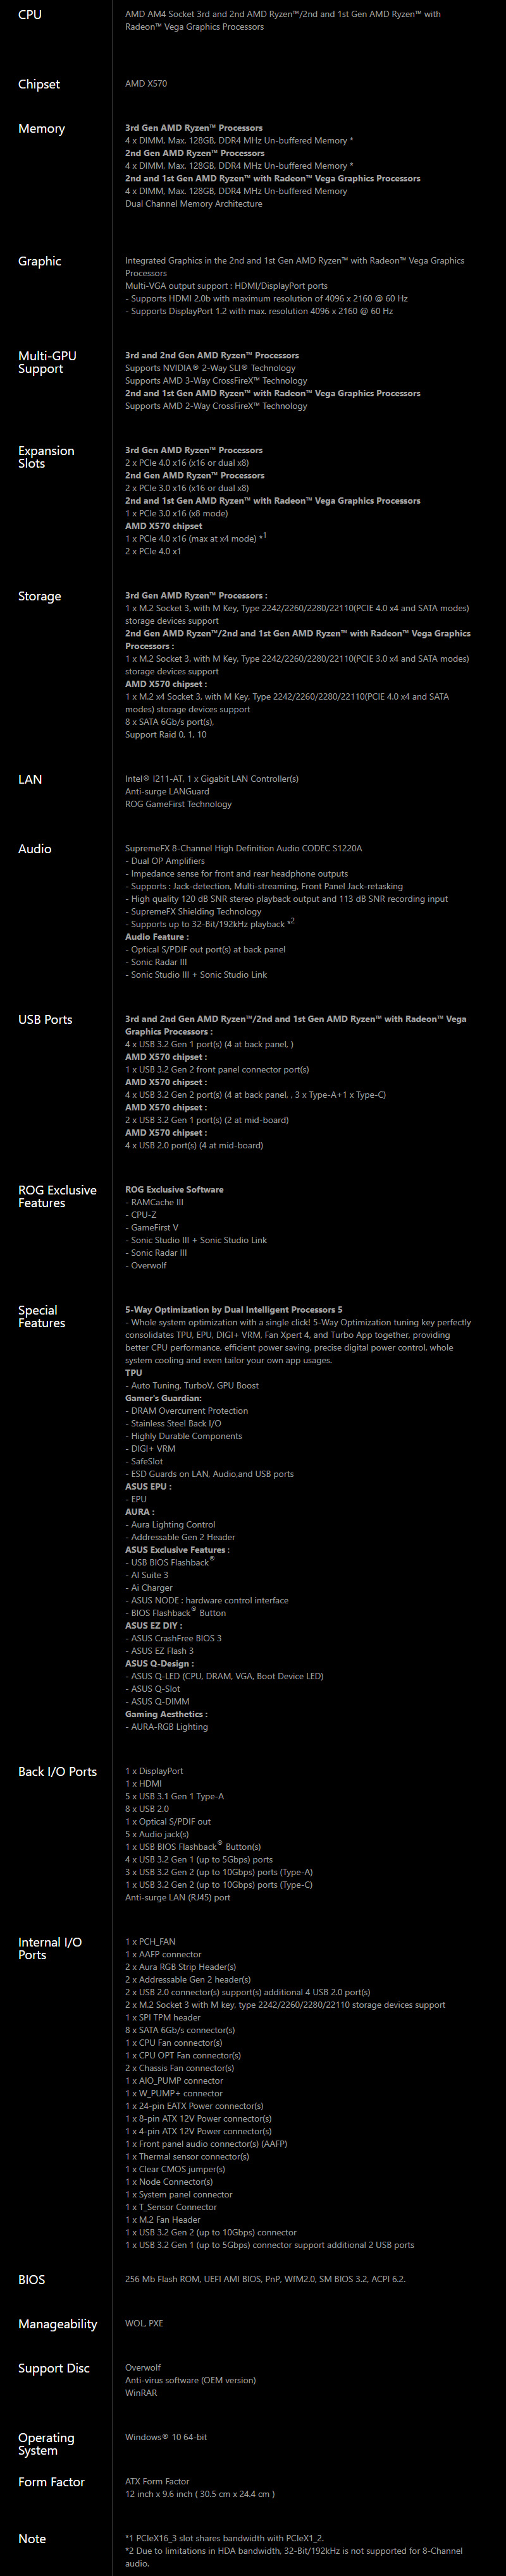Click the Internal I/O Ports heading
The height and width of the screenshot is (2576, 506).
coord(49,1948)
